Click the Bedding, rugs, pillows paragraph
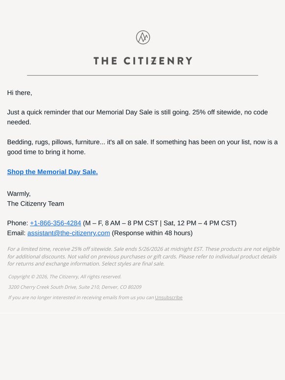This screenshot has width=285, height=380. pyautogui.click(x=142, y=147)
